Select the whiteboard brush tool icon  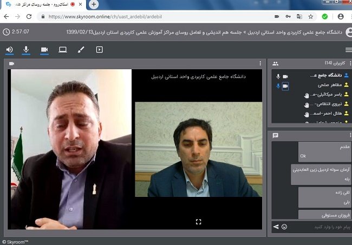click(x=81, y=50)
